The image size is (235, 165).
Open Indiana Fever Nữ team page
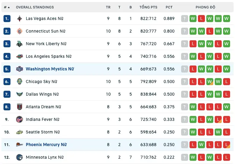pyautogui.click(x=43, y=119)
